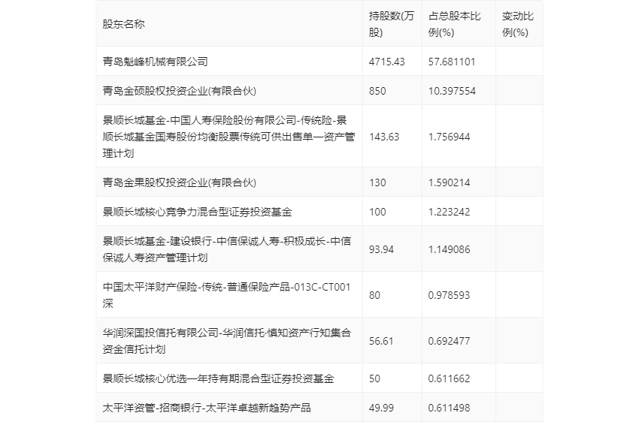Click the percentage 0.978593

449,295
